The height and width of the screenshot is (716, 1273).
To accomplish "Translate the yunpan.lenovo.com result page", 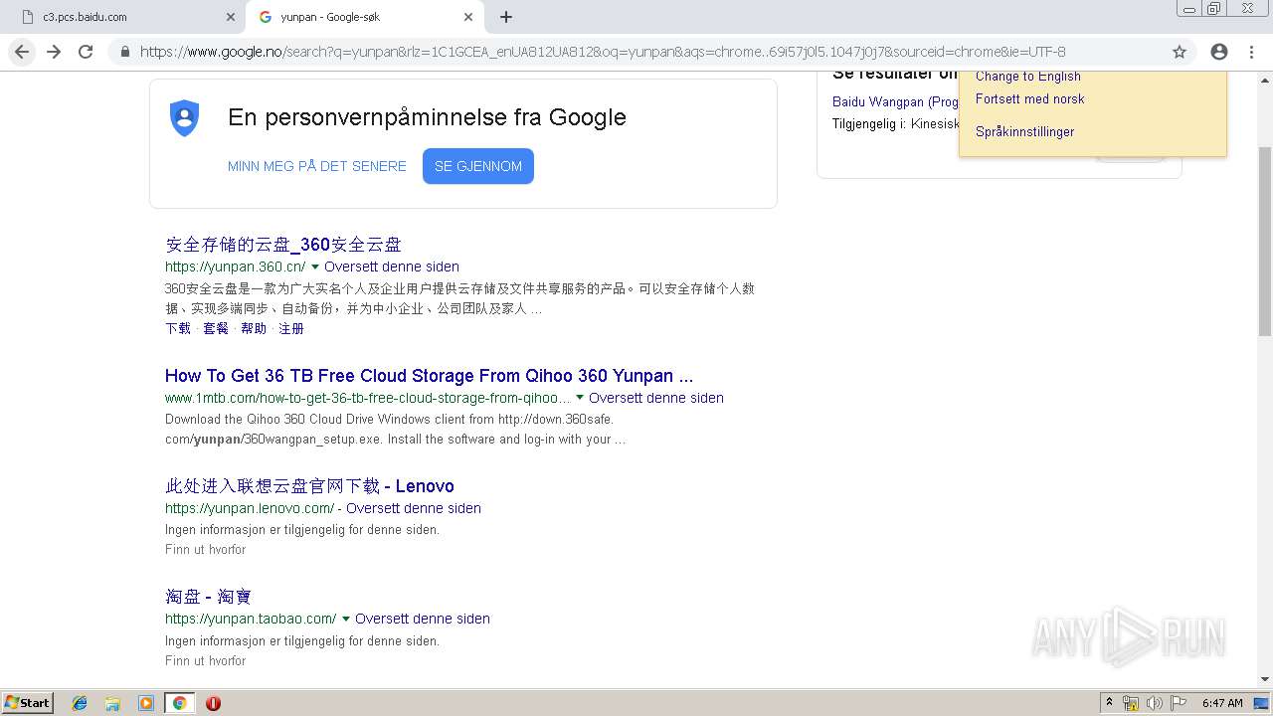I will [414, 508].
